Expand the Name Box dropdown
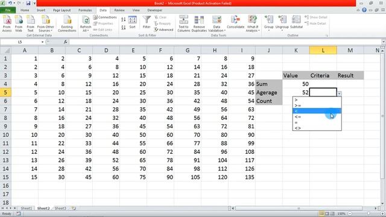Image resolution: width=386 pixels, height=217 pixels. pyautogui.click(x=42, y=42)
